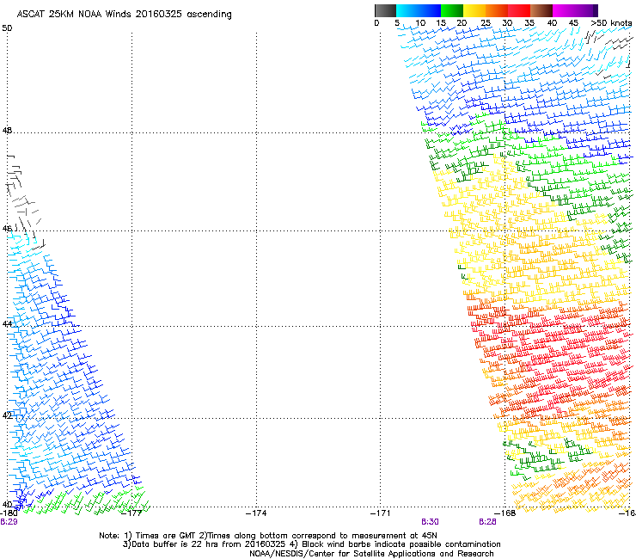Click the longitude label '-168' on bottom axis
636x559 pixels.
click(505, 513)
